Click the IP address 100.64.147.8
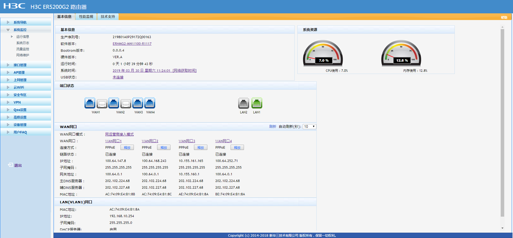This screenshot has height=238, width=513. click(x=115, y=161)
